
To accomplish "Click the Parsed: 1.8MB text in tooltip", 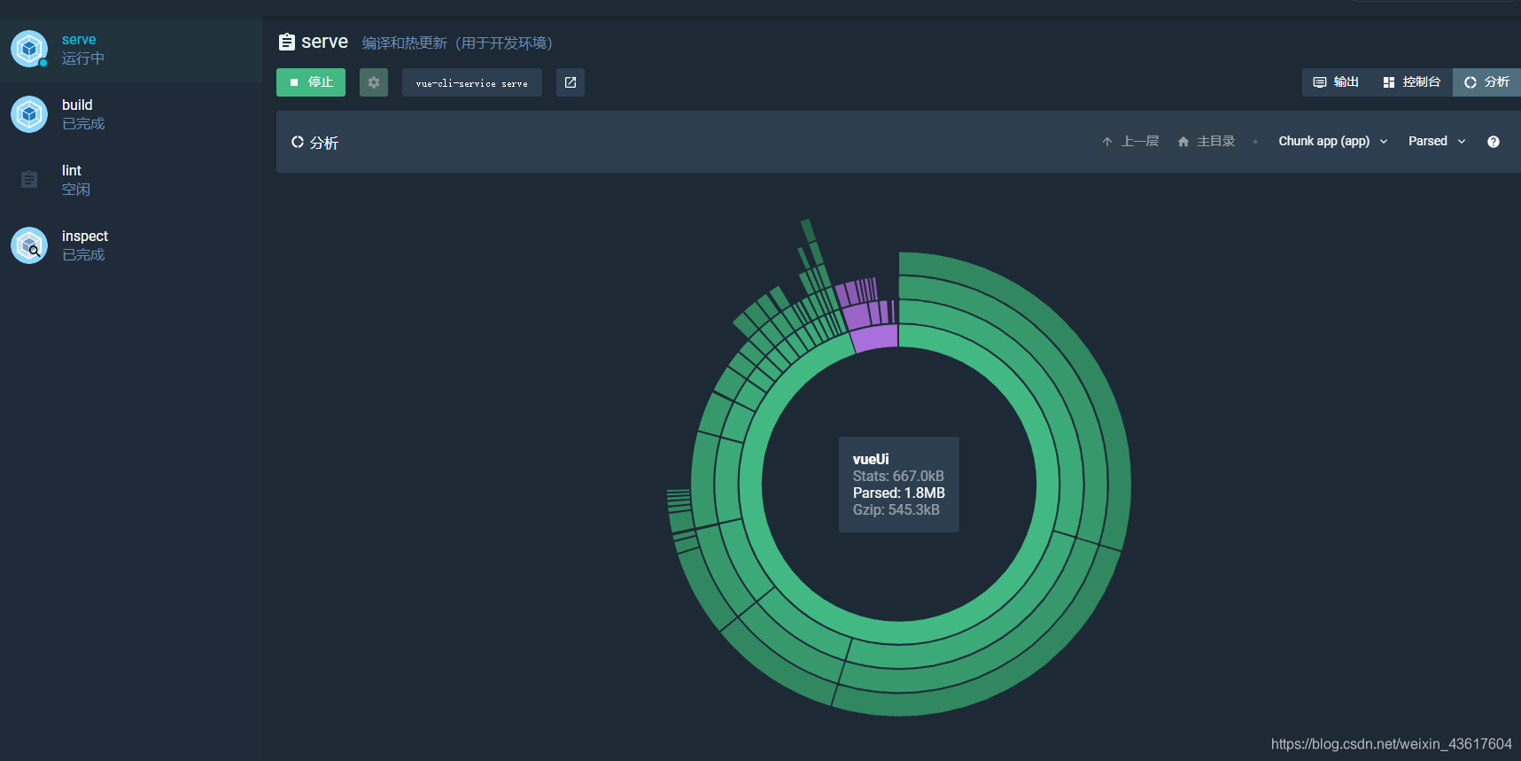I will pyautogui.click(x=899, y=493).
